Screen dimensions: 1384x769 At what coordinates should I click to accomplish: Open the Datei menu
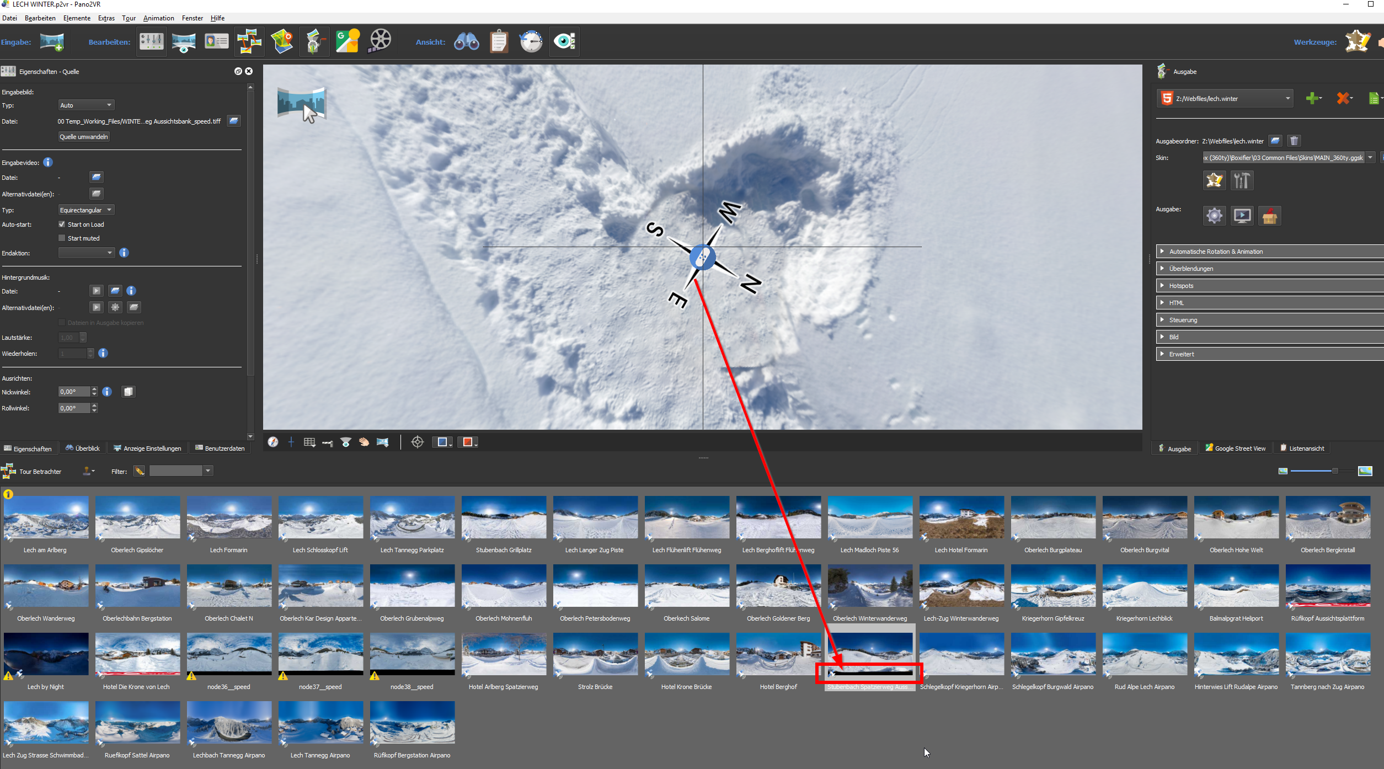(9, 18)
